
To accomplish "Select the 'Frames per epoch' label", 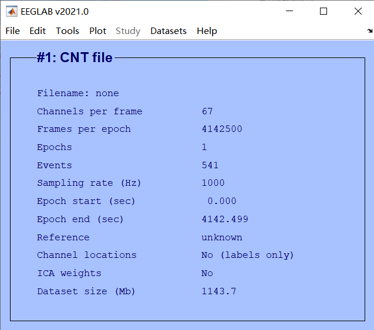I will 84,130.
